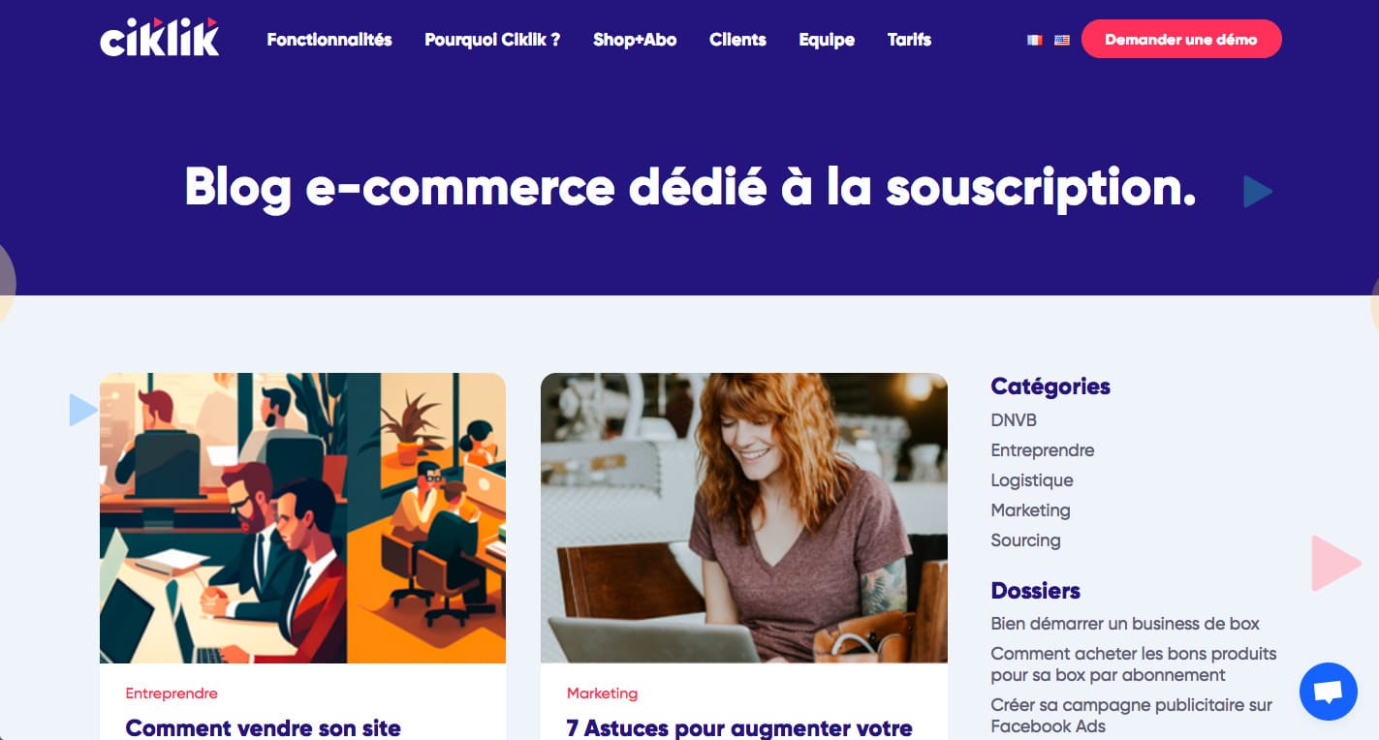Select the Logistique category

pos(1032,480)
